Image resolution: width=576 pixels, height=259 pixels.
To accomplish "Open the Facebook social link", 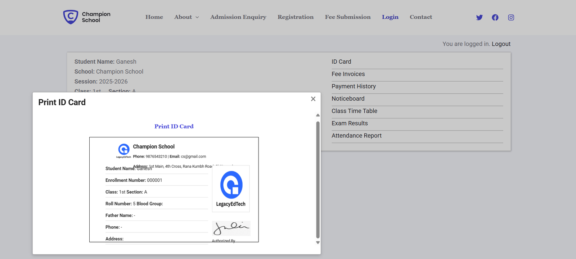I will coord(495,17).
